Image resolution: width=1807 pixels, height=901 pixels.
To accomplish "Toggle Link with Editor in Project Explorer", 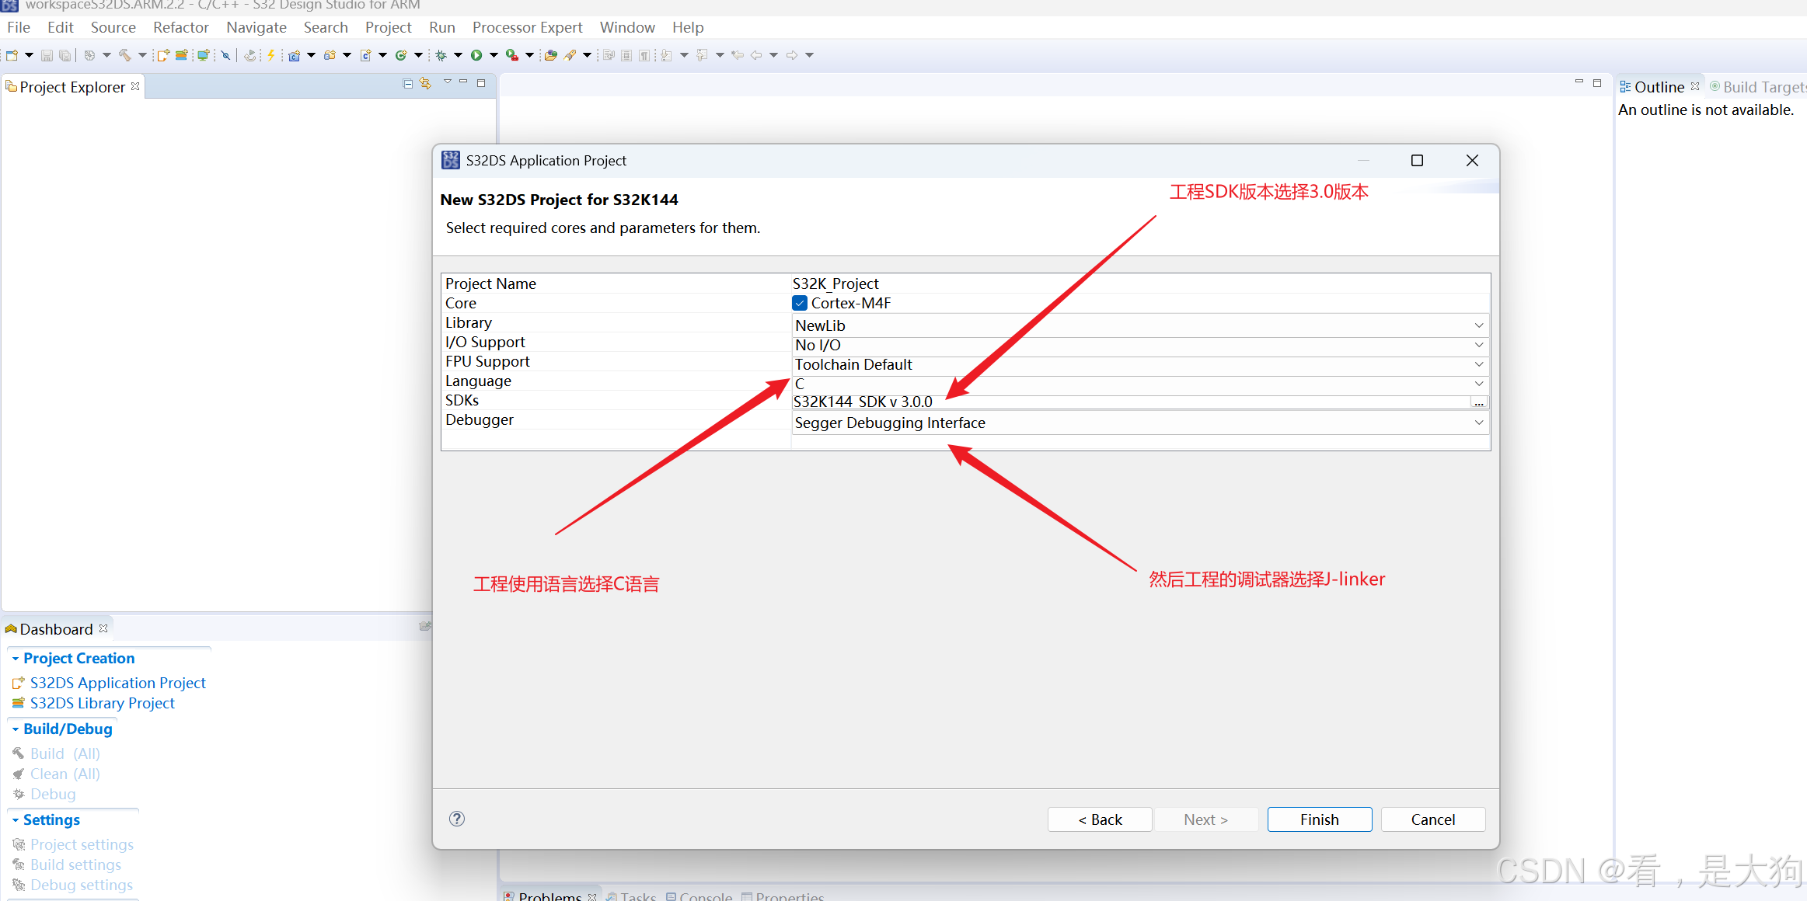I will click(x=425, y=83).
